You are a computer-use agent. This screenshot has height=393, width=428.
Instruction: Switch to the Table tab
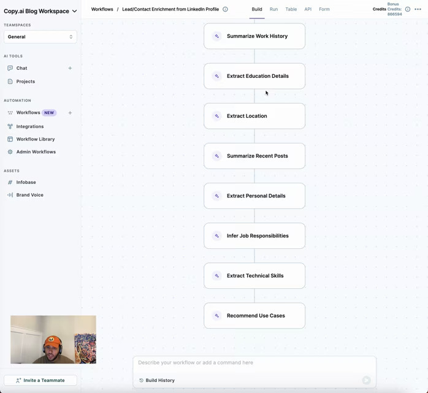tap(291, 9)
